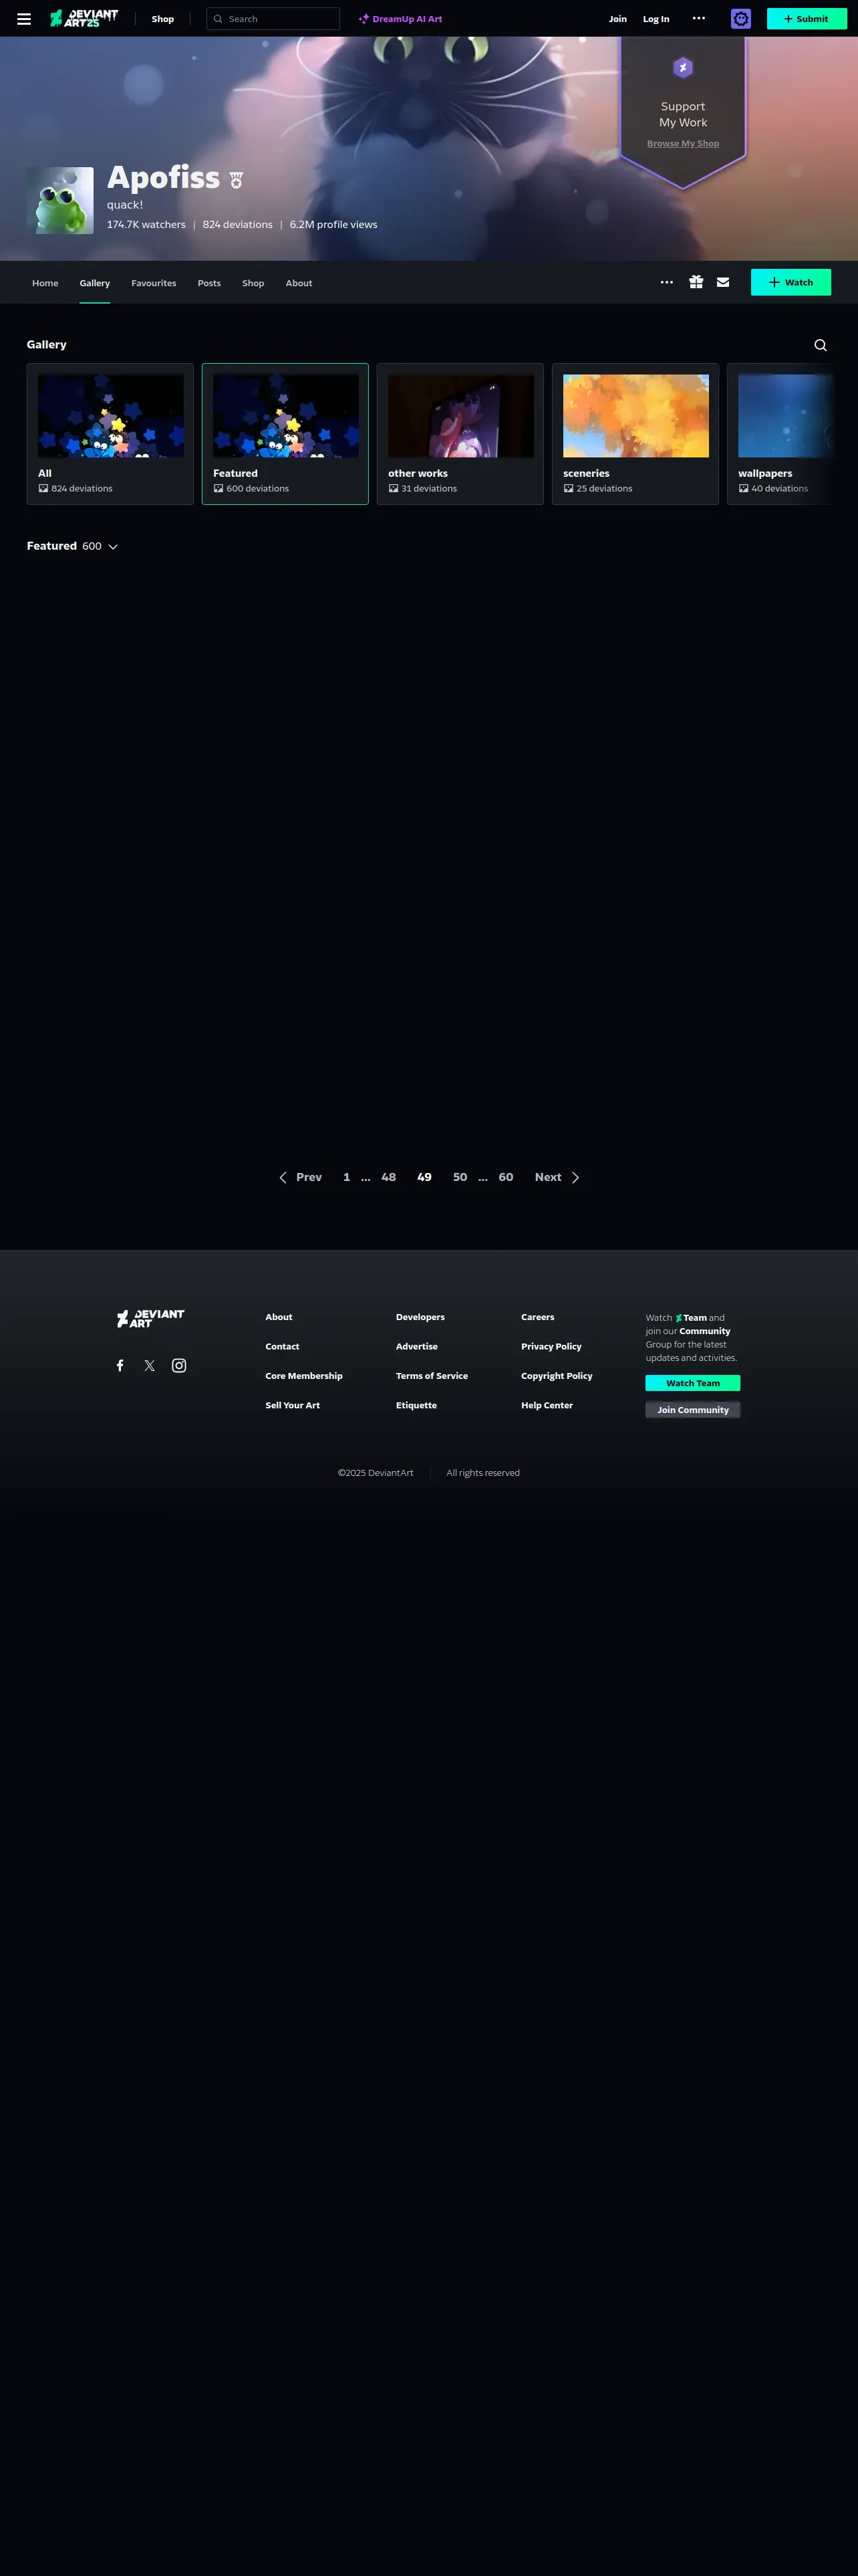
Task: Click the Instagram icon in footer
Action: tap(179, 1366)
